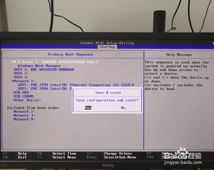
Task: Select the USB CDROM: boot entry
Action: [24, 96]
